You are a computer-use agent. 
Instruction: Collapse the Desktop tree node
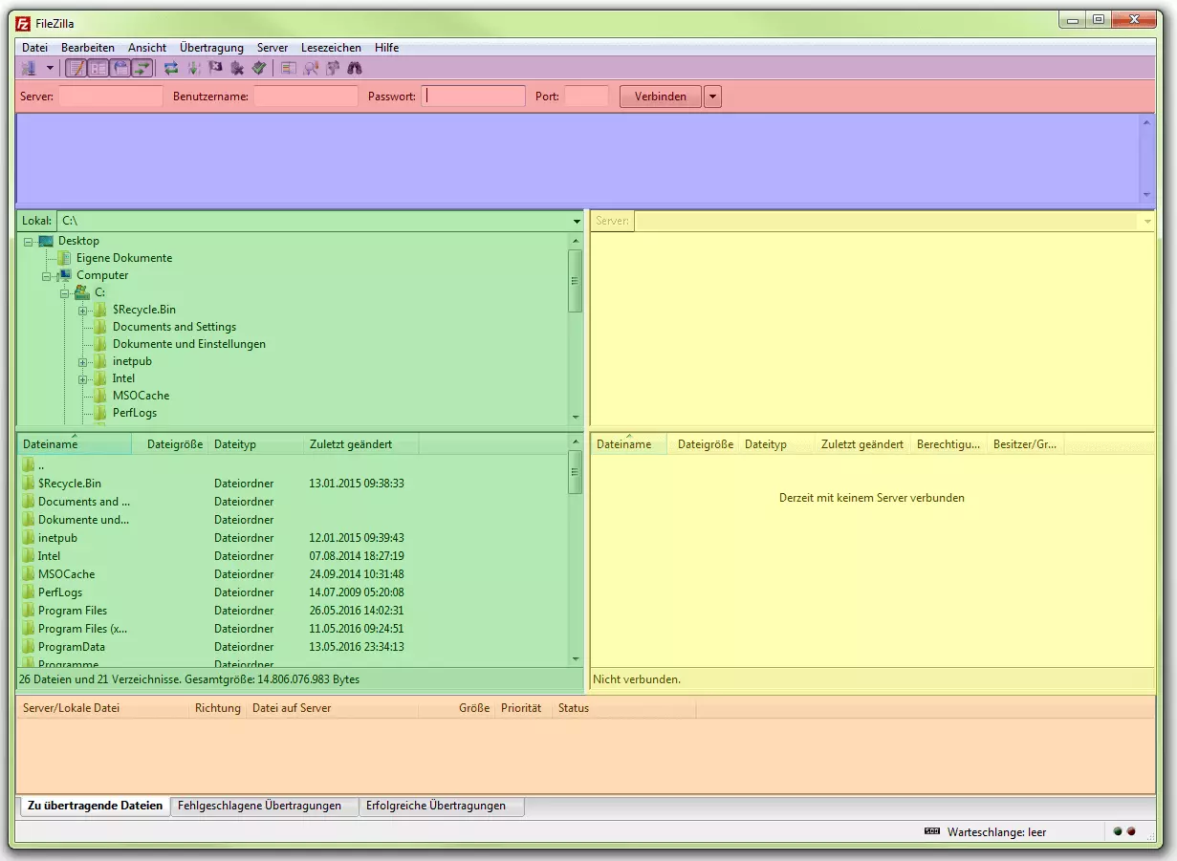point(29,242)
